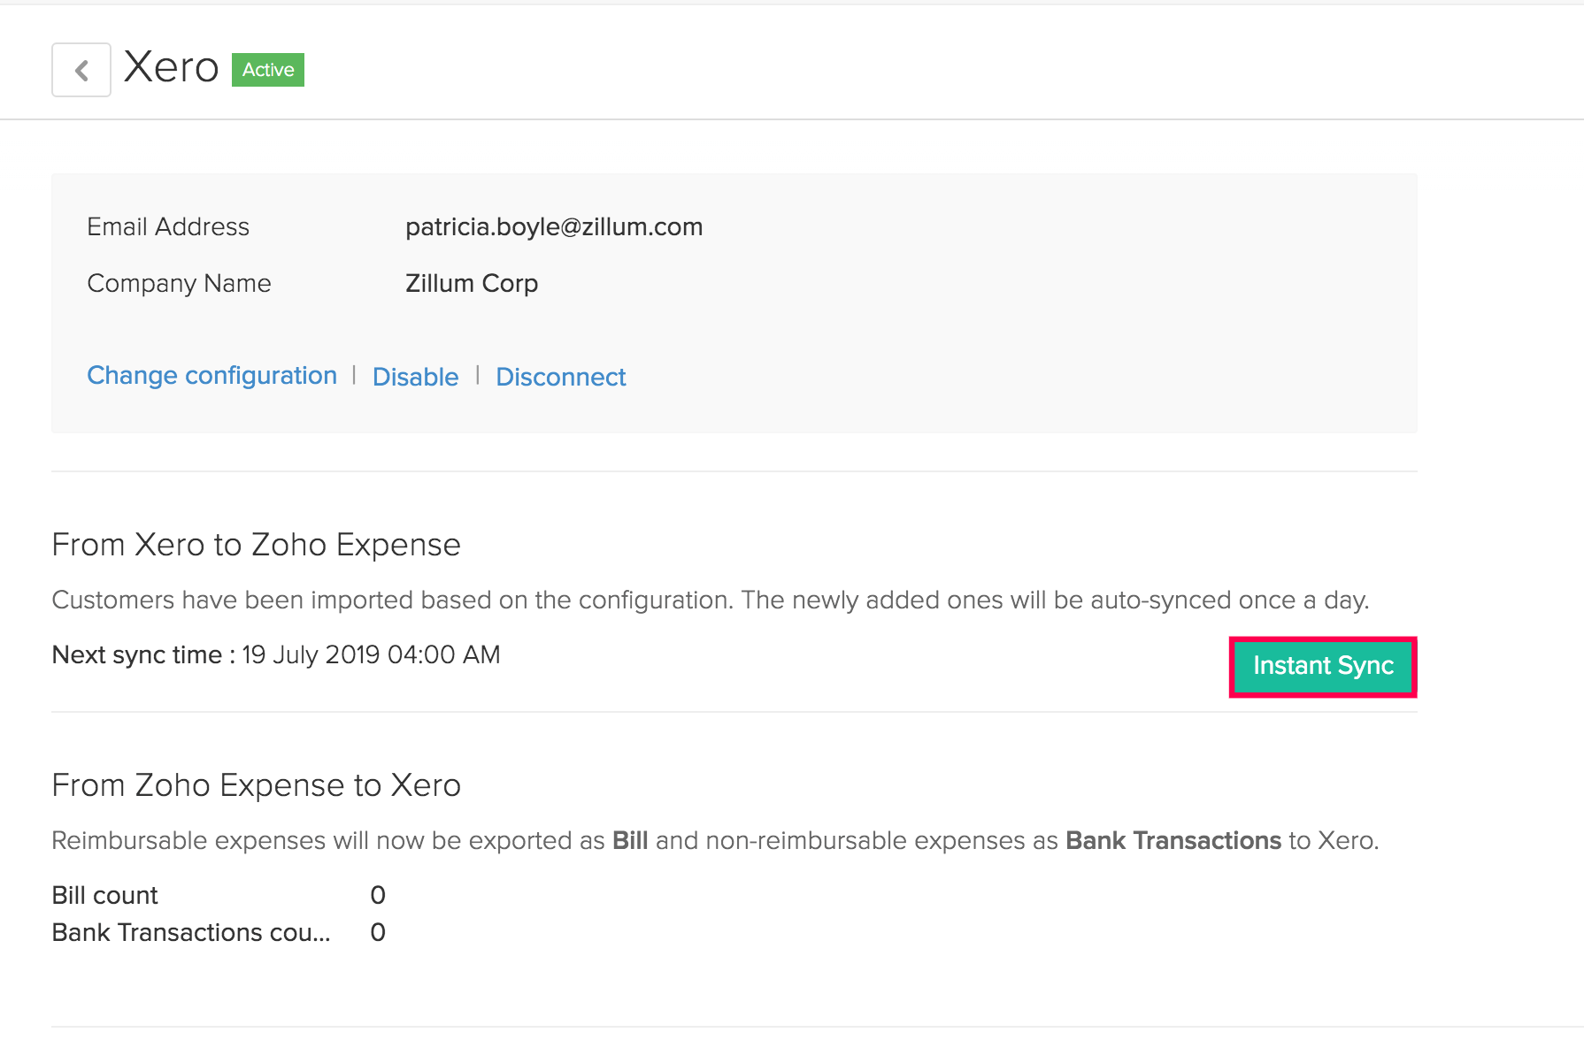Click the reimbursable expenses export description

coord(715,841)
